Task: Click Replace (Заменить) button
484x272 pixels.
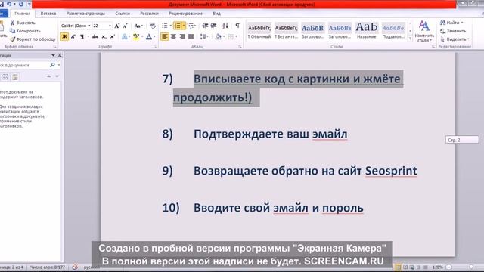Action: click(x=453, y=31)
